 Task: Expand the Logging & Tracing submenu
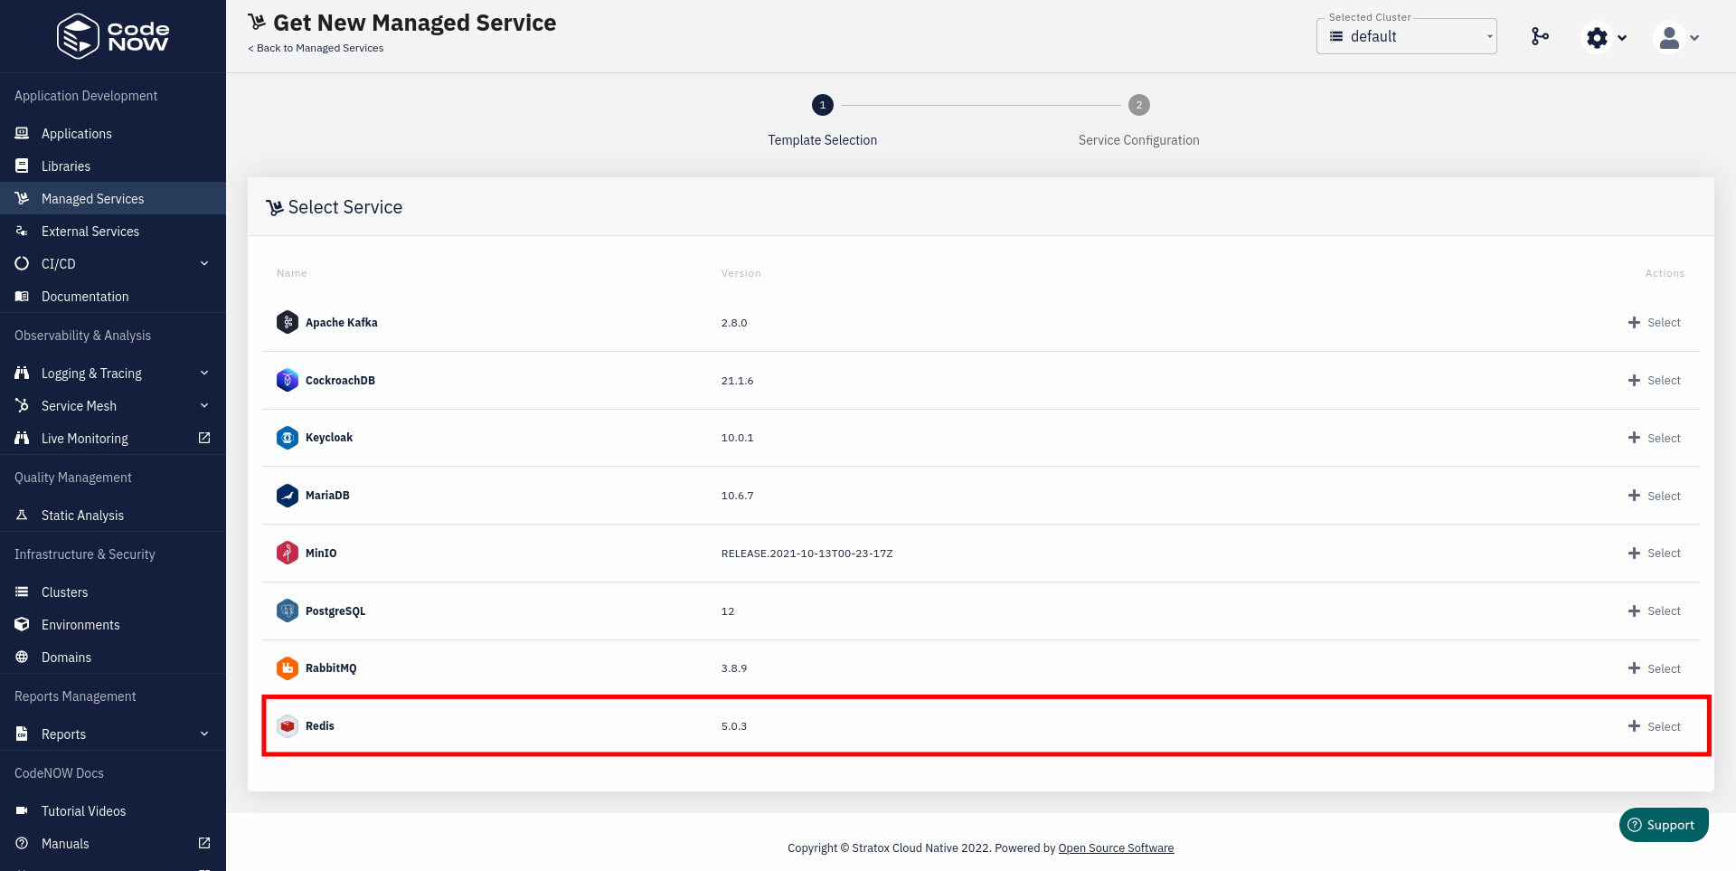pyautogui.click(x=204, y=373)
